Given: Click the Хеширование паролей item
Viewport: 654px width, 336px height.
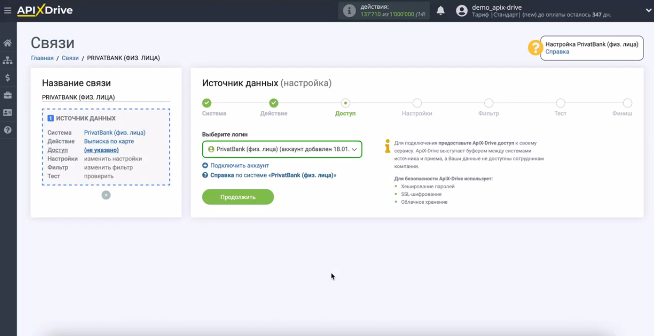Looking at the screenshot, I should pyautogui.click(x=428, y=186).
